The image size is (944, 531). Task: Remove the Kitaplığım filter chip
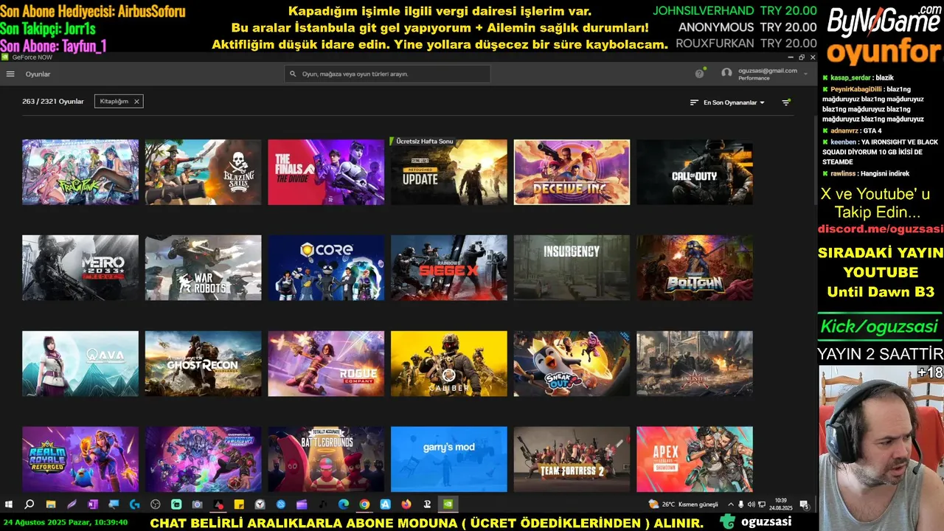tap(136, 102)
